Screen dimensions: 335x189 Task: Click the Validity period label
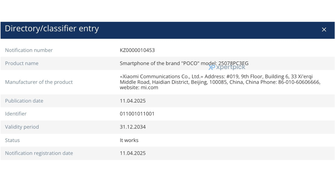(x=22, y=127)
